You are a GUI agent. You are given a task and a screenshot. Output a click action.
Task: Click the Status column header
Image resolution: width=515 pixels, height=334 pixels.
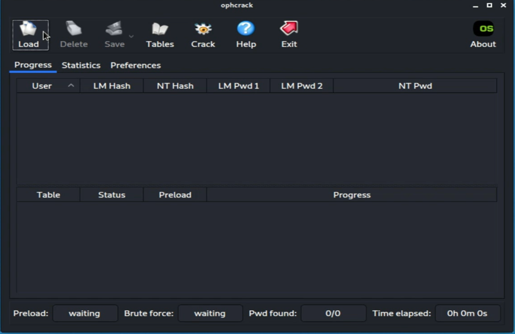[112, 195]
